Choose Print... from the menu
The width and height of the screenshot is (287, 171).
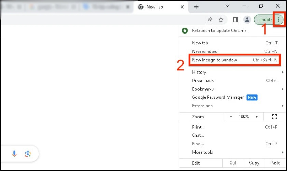[232, 127]
